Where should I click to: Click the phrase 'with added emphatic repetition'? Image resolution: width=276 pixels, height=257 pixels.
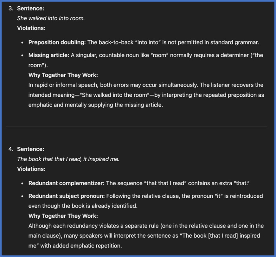click(81, 246)
